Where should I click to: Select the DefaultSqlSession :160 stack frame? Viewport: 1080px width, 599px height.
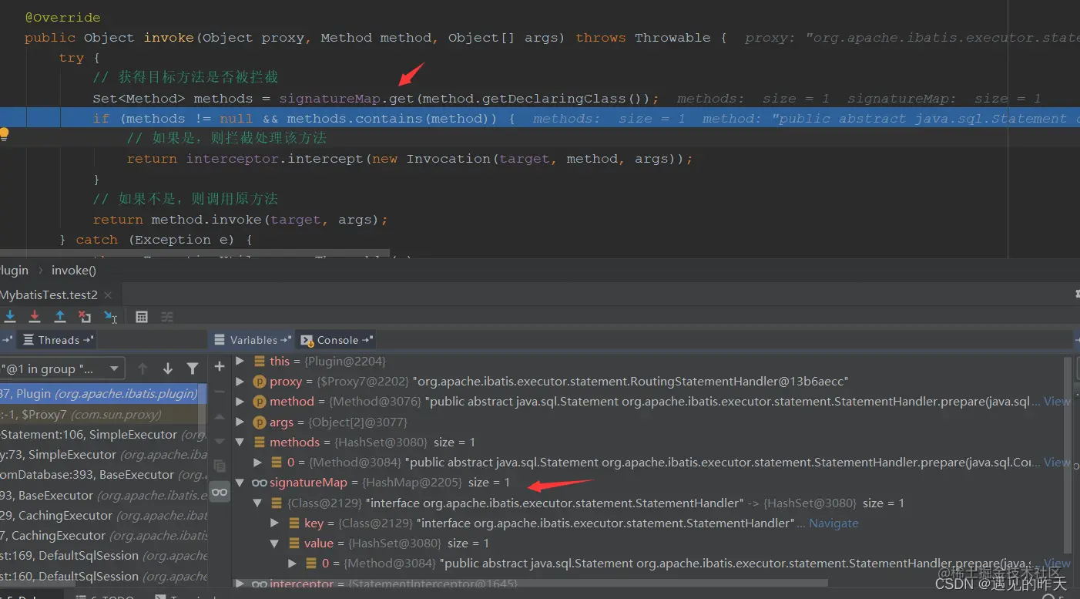pos(103,576)
